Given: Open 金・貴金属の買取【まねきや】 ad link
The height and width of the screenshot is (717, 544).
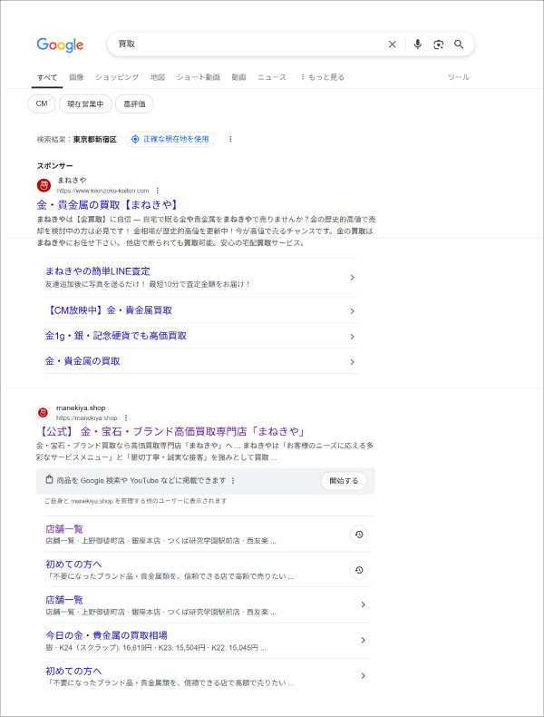Looking at the screenshot, I should 107,204.
